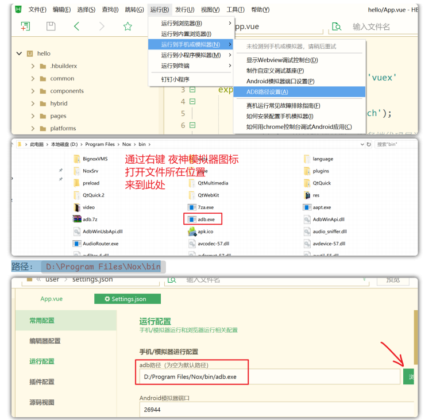Toggle code fold on line 3

pyautogui.click(x=192, y=90)
